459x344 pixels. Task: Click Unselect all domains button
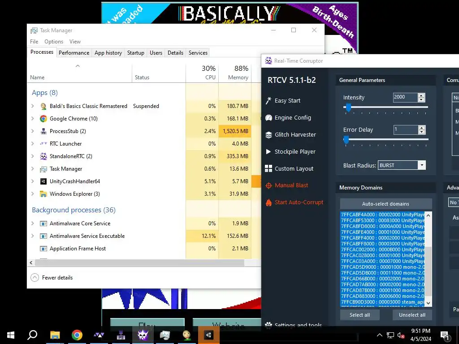point(412,315)
